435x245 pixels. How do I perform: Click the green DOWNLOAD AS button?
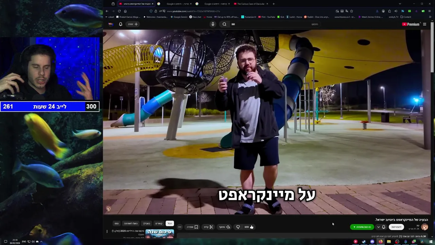coord(362,227)
